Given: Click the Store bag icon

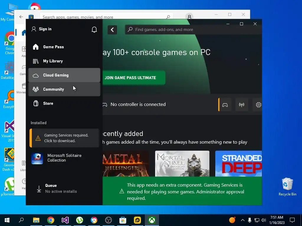Looking at the screenshot, I should point(36,103).
